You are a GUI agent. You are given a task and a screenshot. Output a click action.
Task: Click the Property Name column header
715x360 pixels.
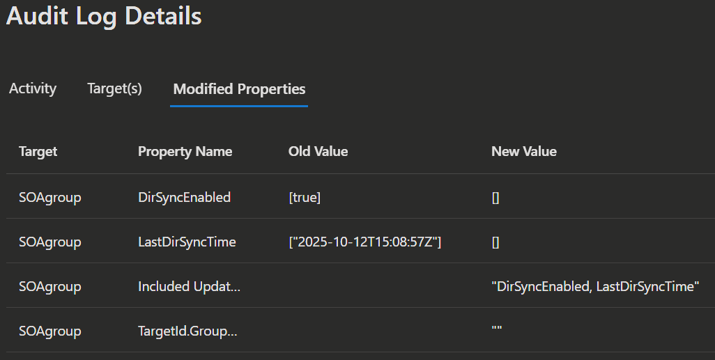(x=185, y=152)
